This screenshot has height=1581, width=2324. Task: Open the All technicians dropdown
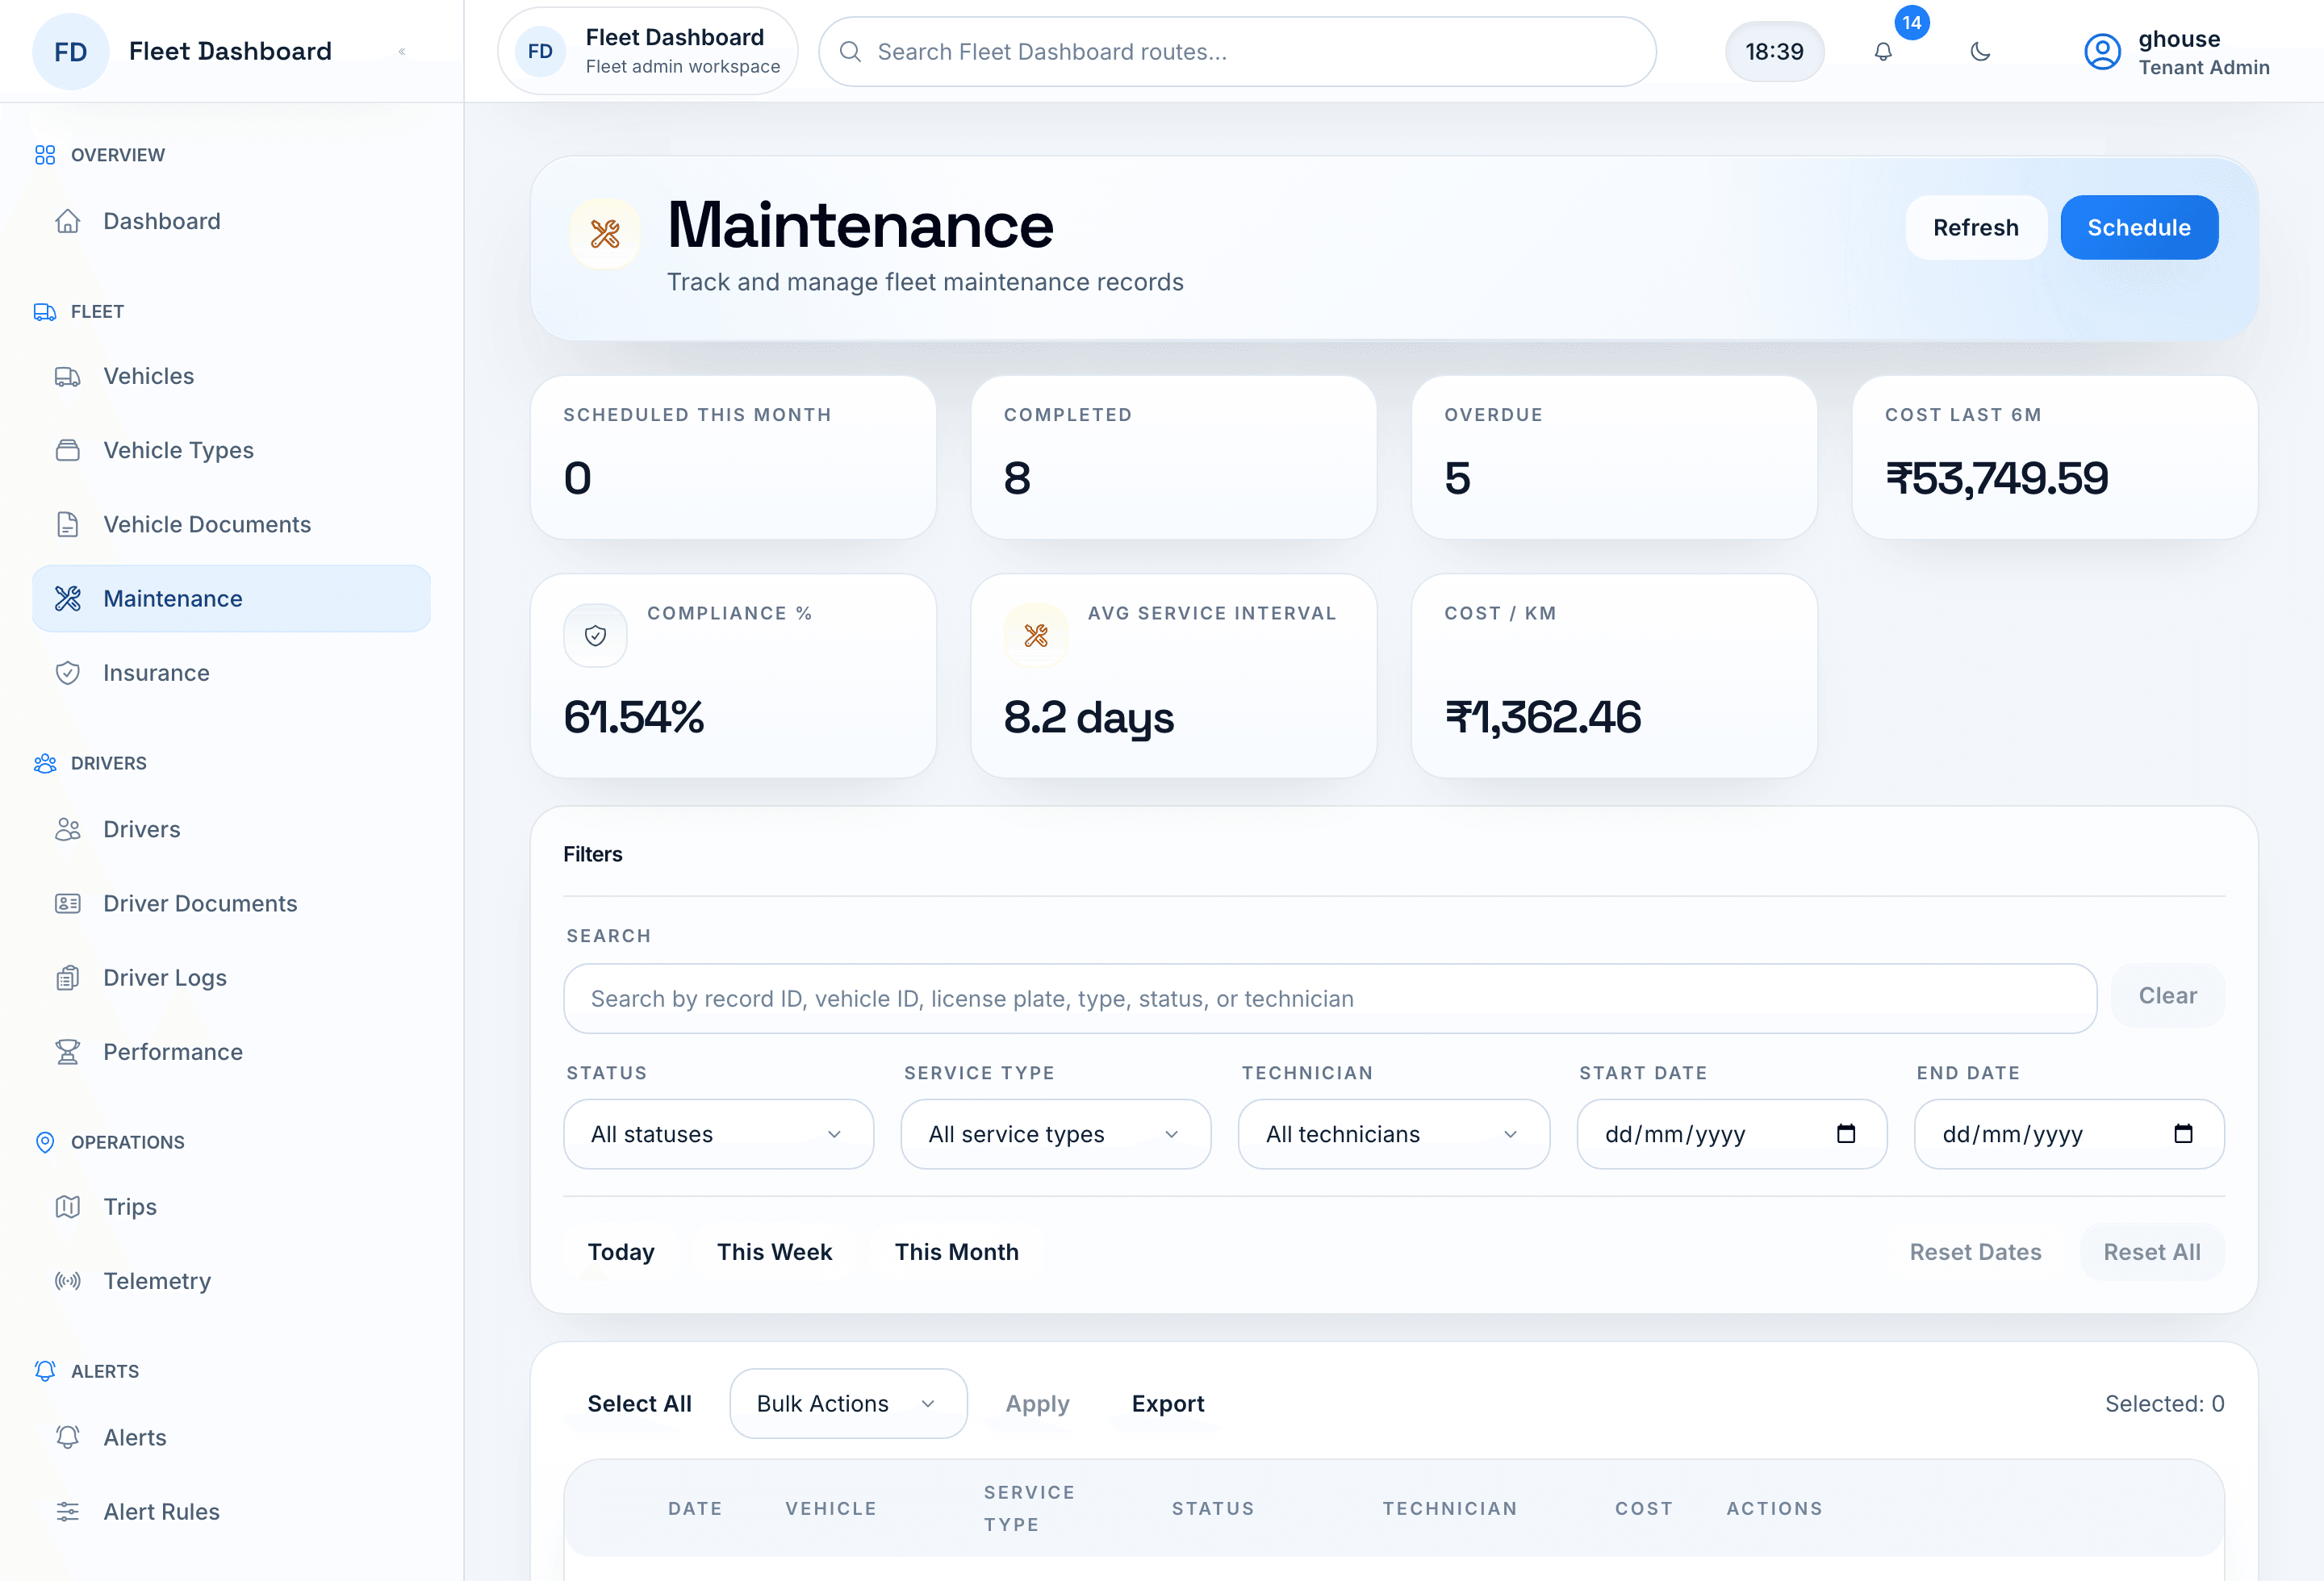(x=1394, y=1134)
